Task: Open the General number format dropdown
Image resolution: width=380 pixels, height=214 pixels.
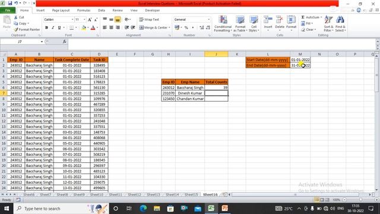Action: tap(208, 20)
